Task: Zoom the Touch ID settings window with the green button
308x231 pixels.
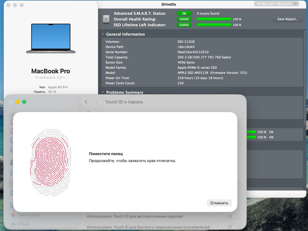Action: tap(24, 102)
